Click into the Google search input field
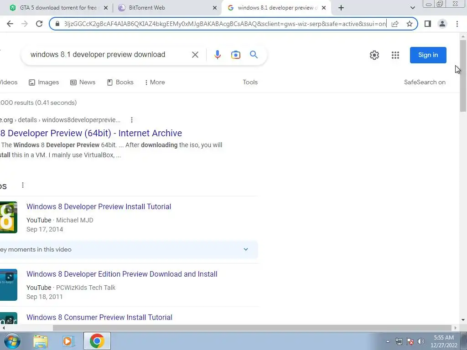Screen dimensions: 467x350 109,55
